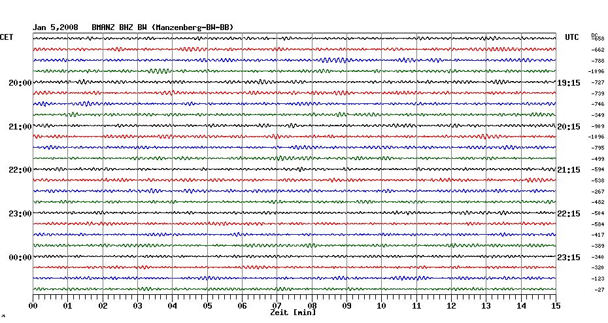
Task: Select DC offset value '-499'
Action: (598, 160)
